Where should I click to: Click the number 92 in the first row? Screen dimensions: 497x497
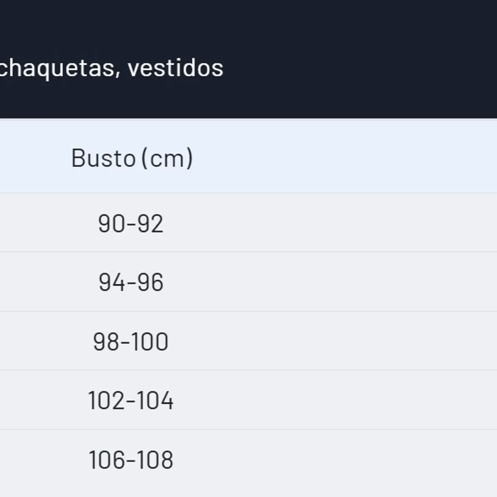pos(150,224)
